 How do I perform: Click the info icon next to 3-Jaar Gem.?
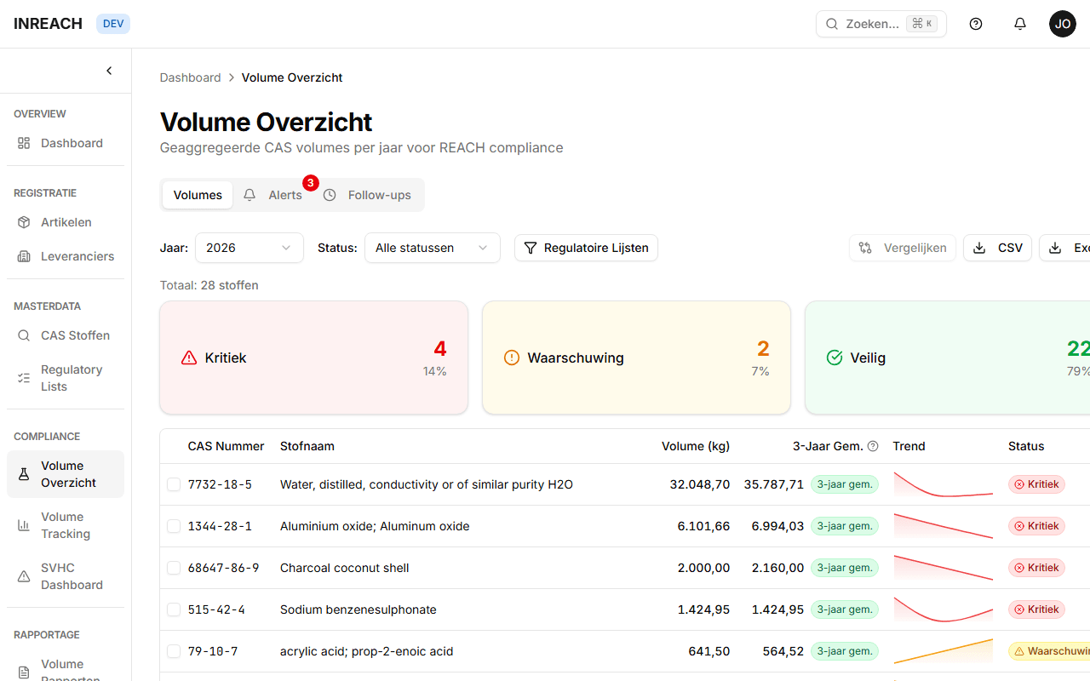pos(873,445)
